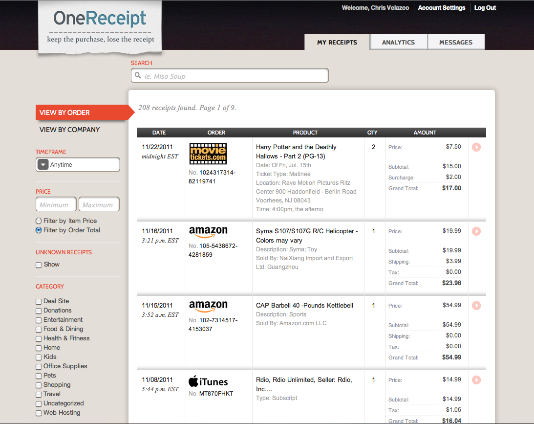Check the Travel category
This screenshot has height=424, width=534.
(39, 394)
